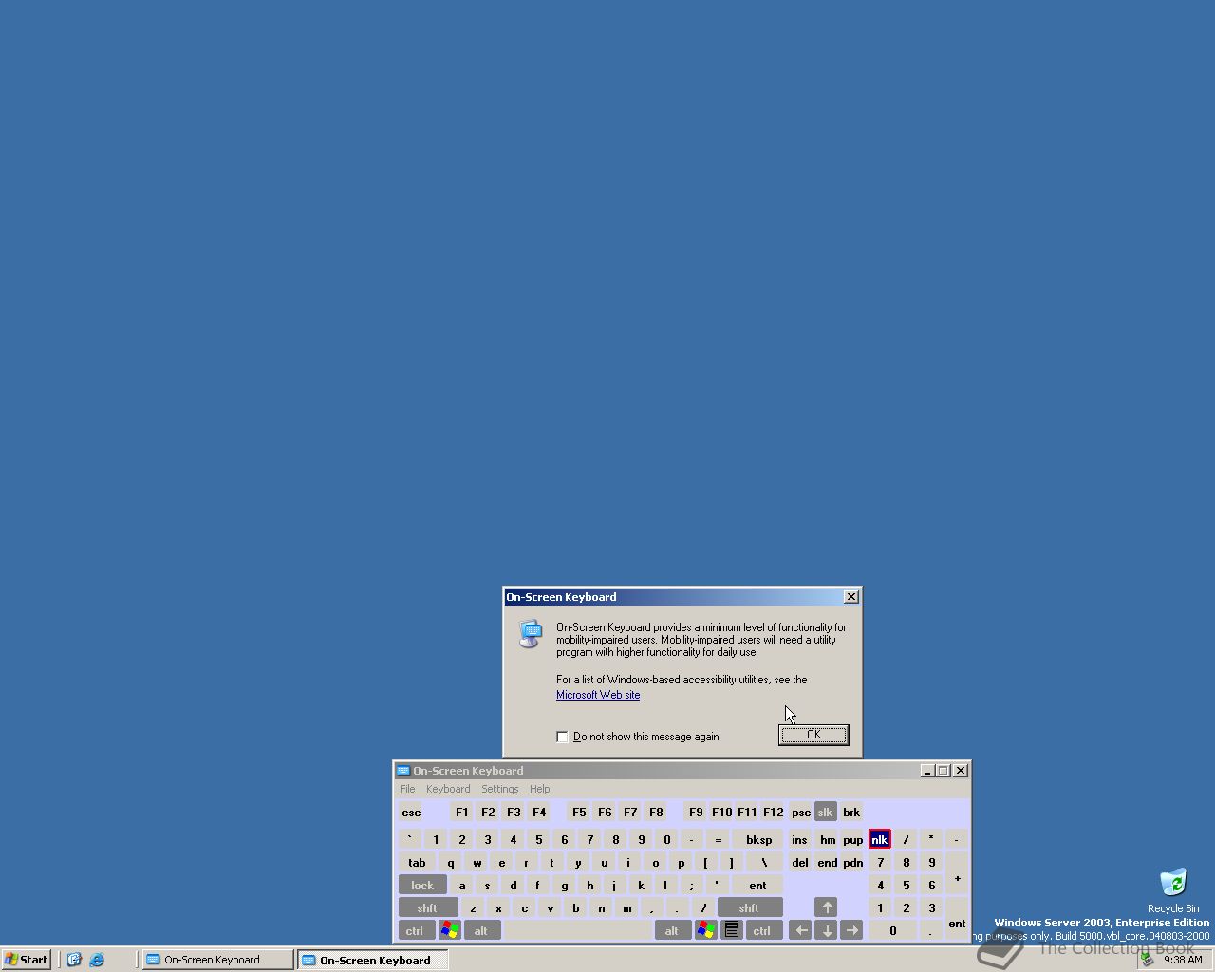Click the del delete key
1215x972 pixels.
[x=799, y=862]
